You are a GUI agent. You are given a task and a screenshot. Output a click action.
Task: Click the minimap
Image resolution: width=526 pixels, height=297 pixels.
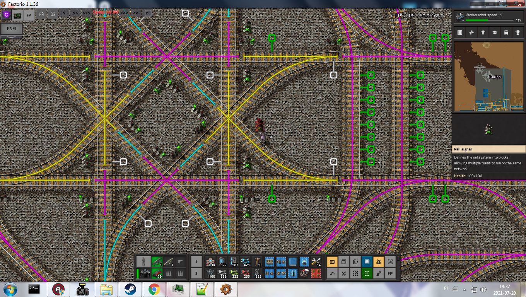click(x=489, y=76)
